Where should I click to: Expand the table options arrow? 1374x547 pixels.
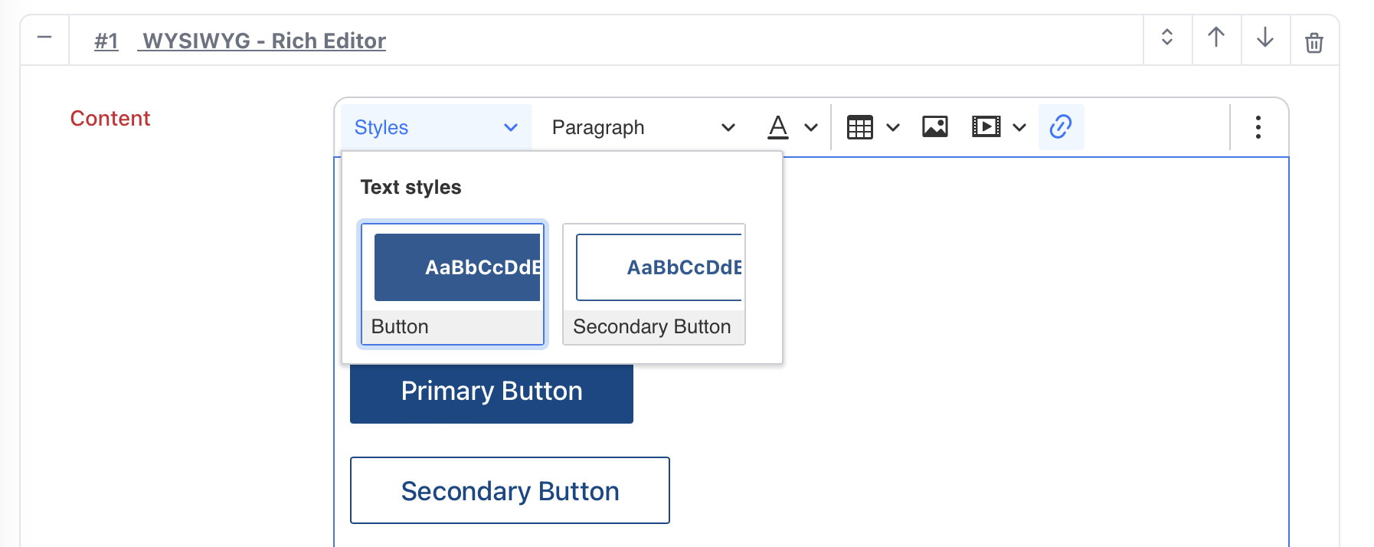pos(893,128)
